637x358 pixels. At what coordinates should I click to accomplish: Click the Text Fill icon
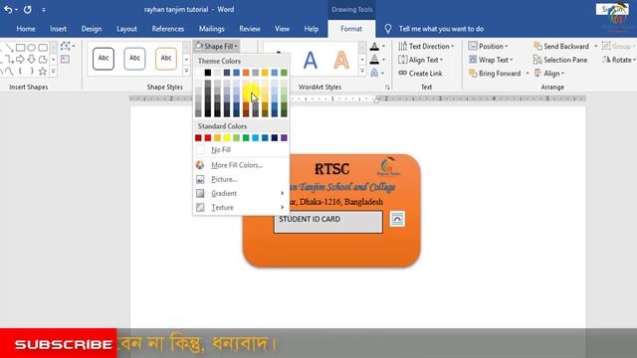tap(374, 47)
